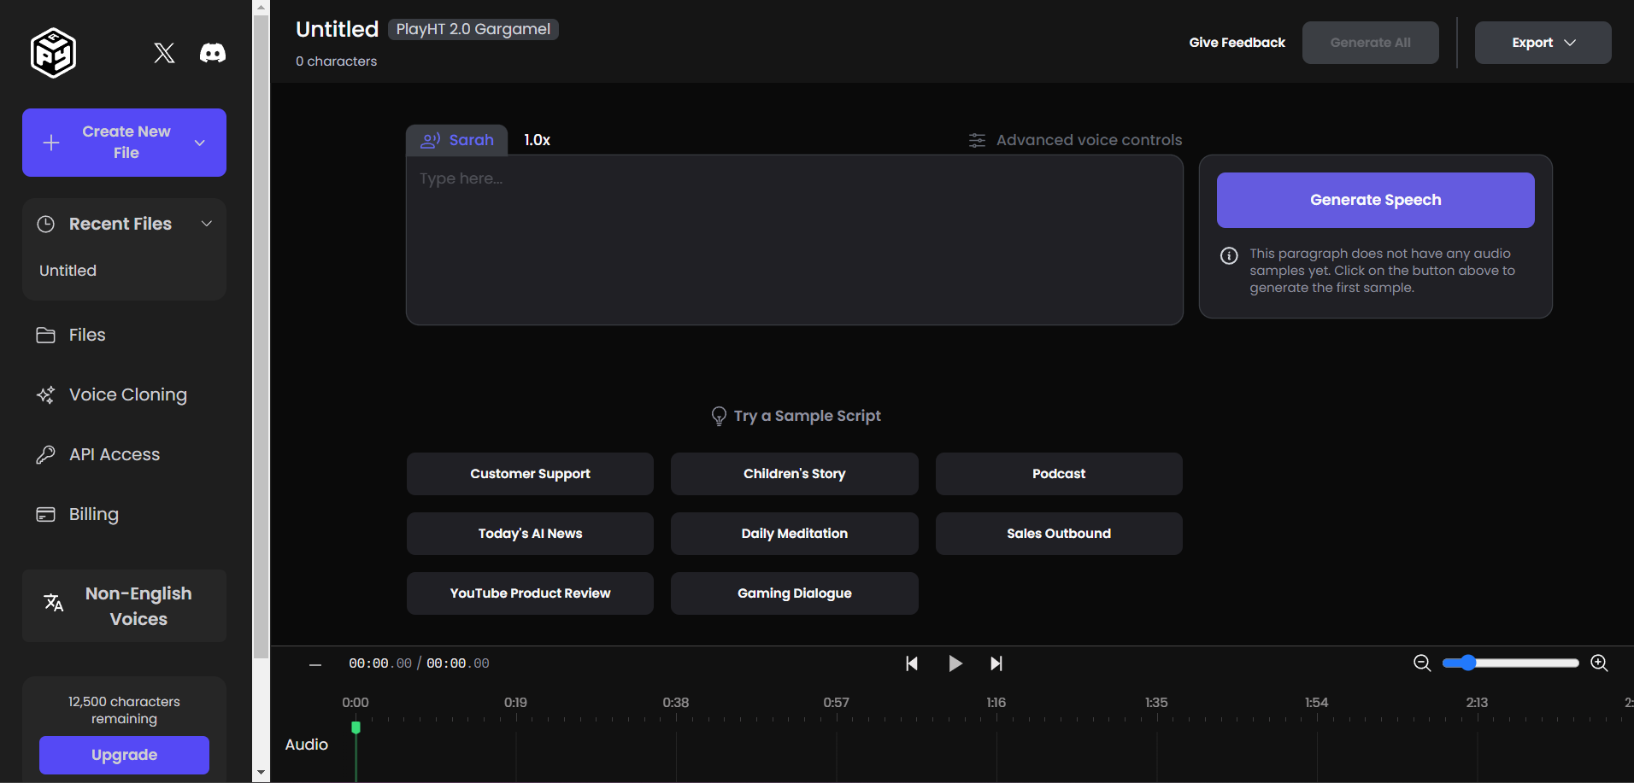Open API Access in sidebar

[114, 454]
